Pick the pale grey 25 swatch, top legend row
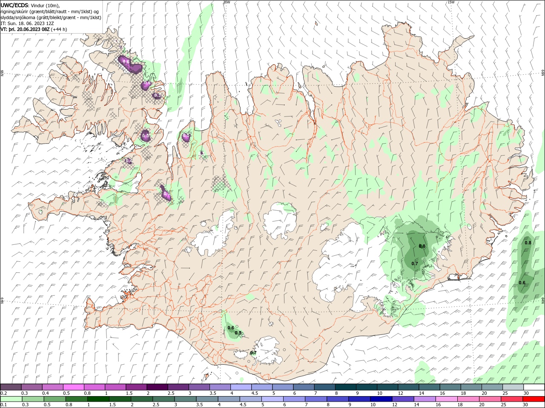Viewport: 545px width, 408px height. [x=513, y=387]
